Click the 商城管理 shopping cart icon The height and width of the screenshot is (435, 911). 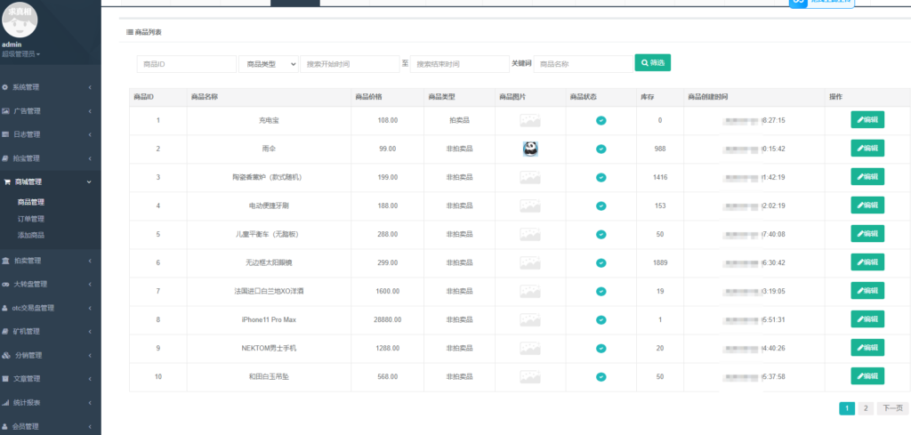point(6,181)
